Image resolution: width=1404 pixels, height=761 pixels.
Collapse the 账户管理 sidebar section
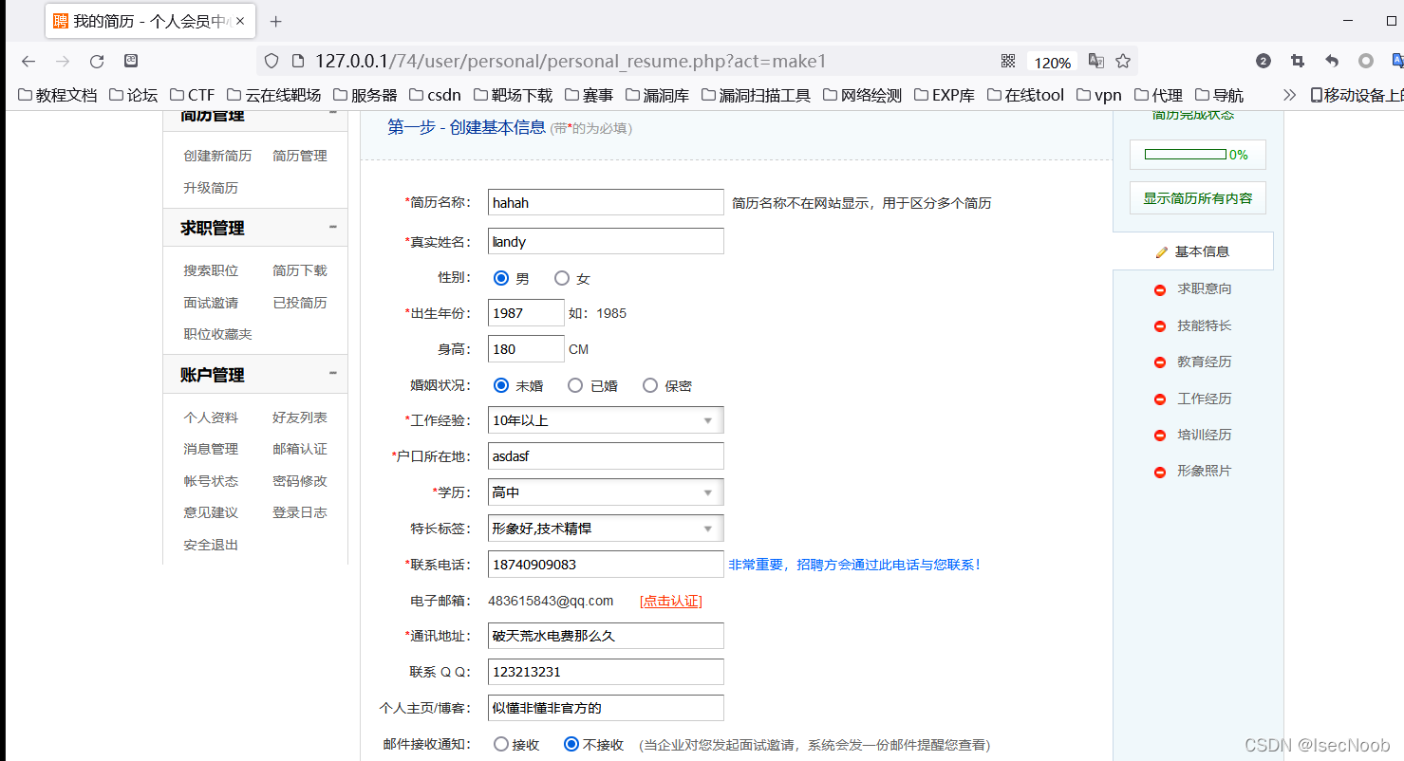[332, 374]
